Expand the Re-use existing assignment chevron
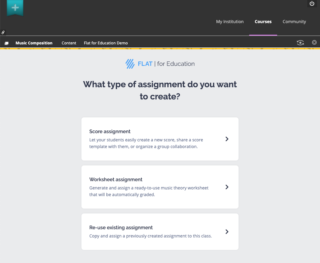The image size is (320, 263). pyautogui.click(x=227, y=231)
